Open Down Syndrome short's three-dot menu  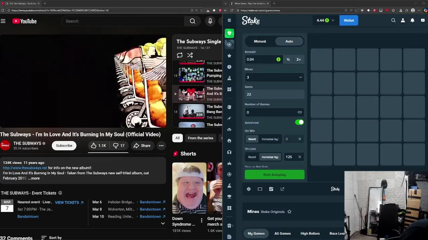click(202, 220)
